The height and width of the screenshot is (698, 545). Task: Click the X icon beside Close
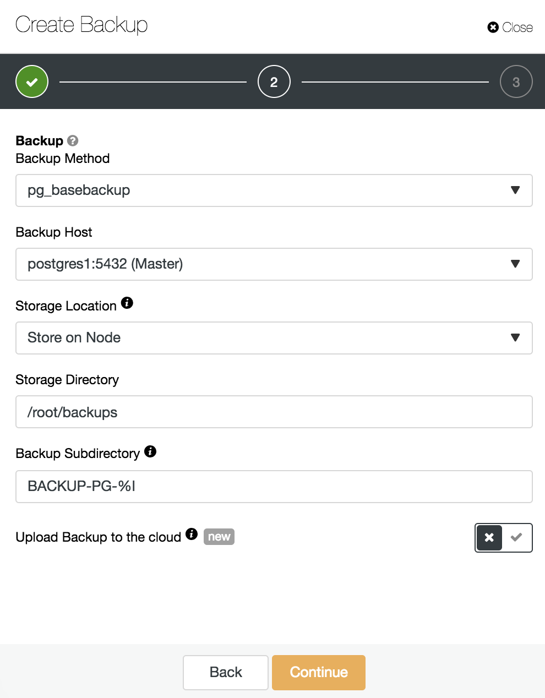[x=493, y=27]
